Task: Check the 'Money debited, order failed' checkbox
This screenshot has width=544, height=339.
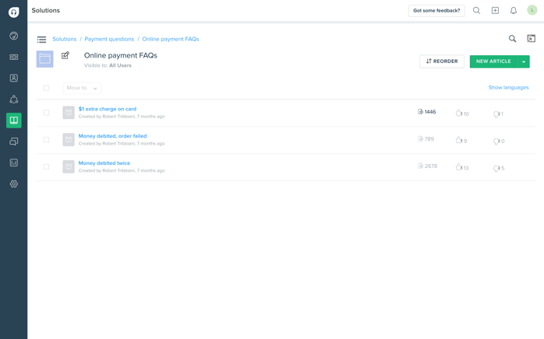Action: click(x=46, y=140)
